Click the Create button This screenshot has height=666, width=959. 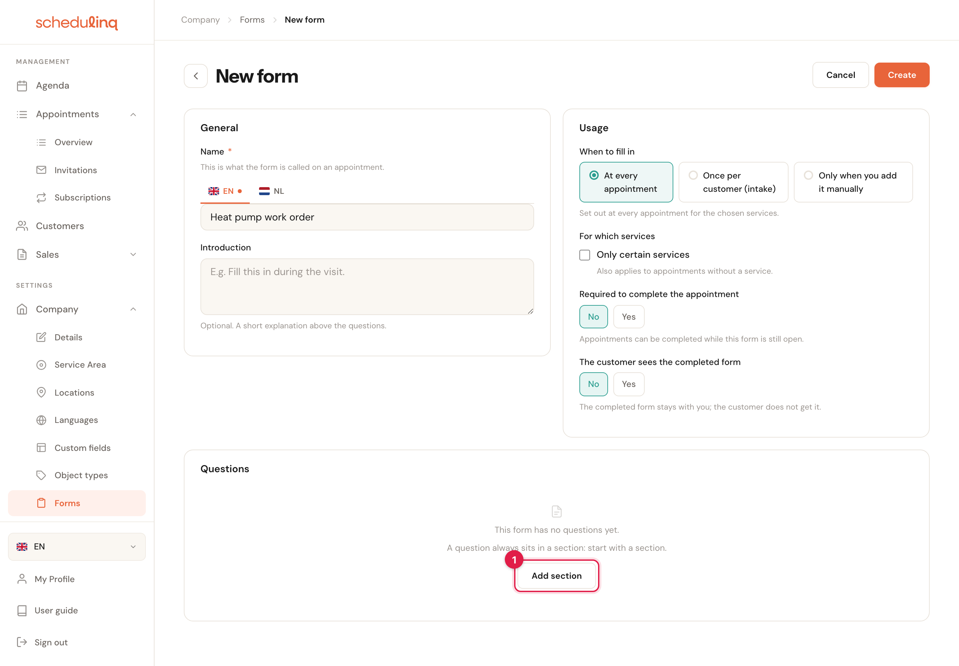pyautogui.click(x=902, y=75)
